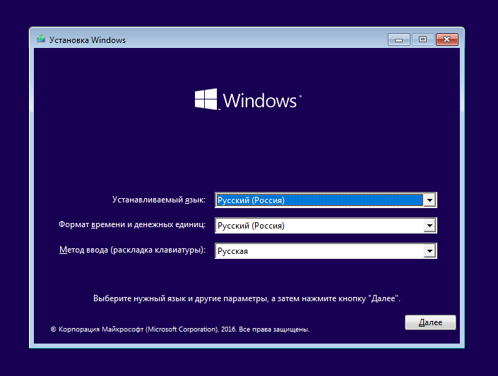Click the time and currency format field
The image size is (498, 376).
point(318,226)
